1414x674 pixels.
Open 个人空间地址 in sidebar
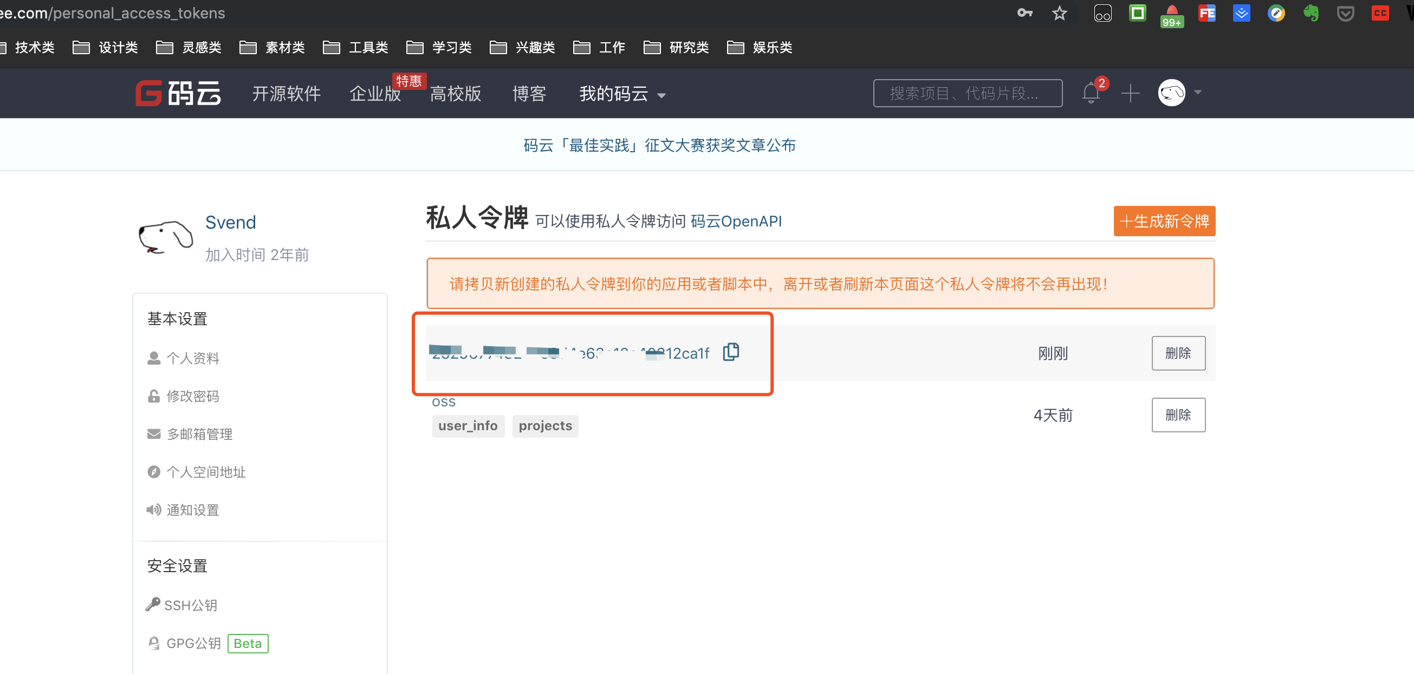(x=197, y=471)
